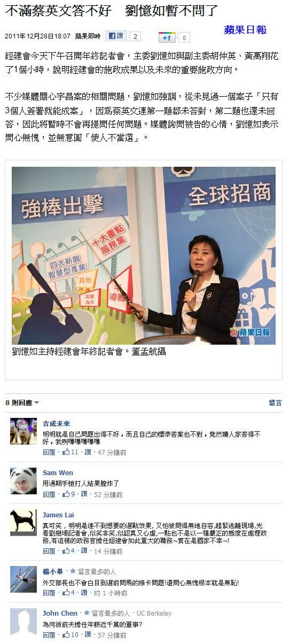Click top commenter star badge beside 楊小果
This screenshot has width=289, height=644.
73,571
